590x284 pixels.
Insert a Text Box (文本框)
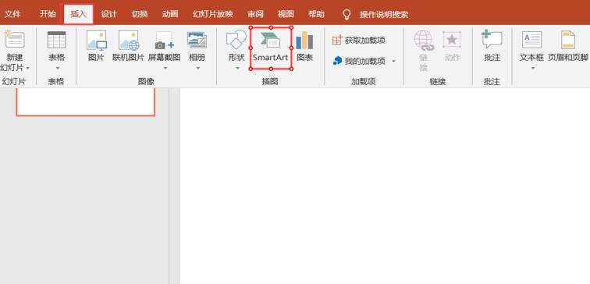click(x=531, y=47)
